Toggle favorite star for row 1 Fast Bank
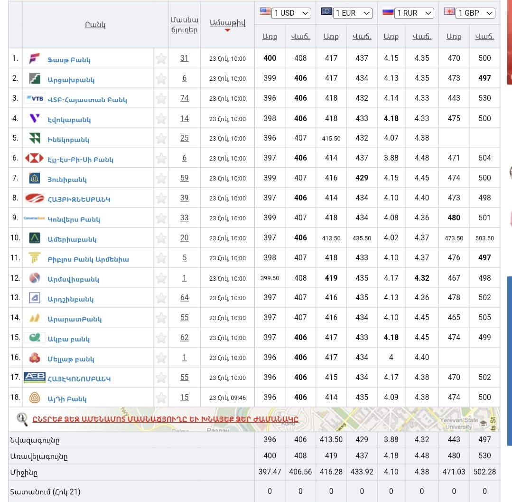Image resolution: width=512 pixels, height=502 pixels. (161, 59)
